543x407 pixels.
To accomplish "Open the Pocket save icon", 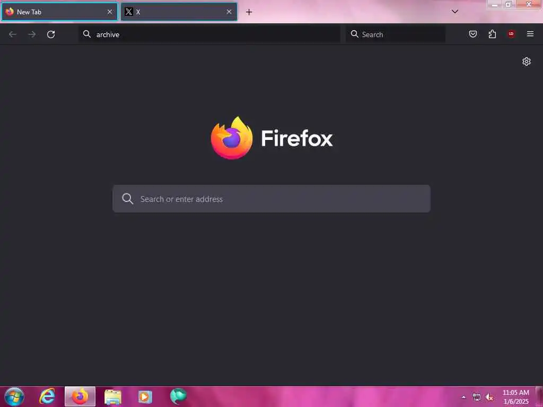I will pyautogui.click(x=472, y=34).
